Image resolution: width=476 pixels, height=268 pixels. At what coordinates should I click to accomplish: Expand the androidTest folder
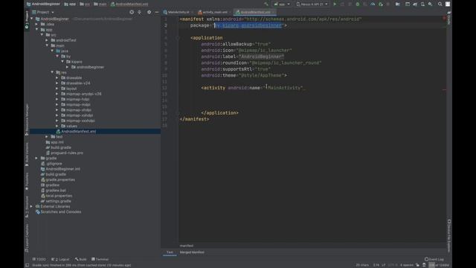[x=47, y=40]
